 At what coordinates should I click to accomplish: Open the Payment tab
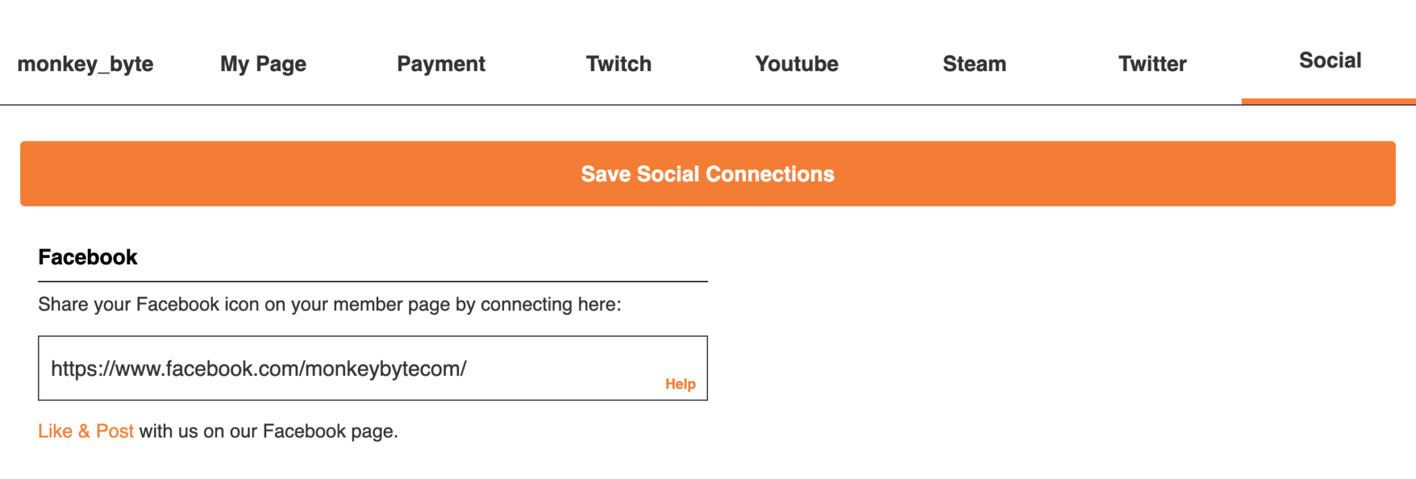pos(441,64)
